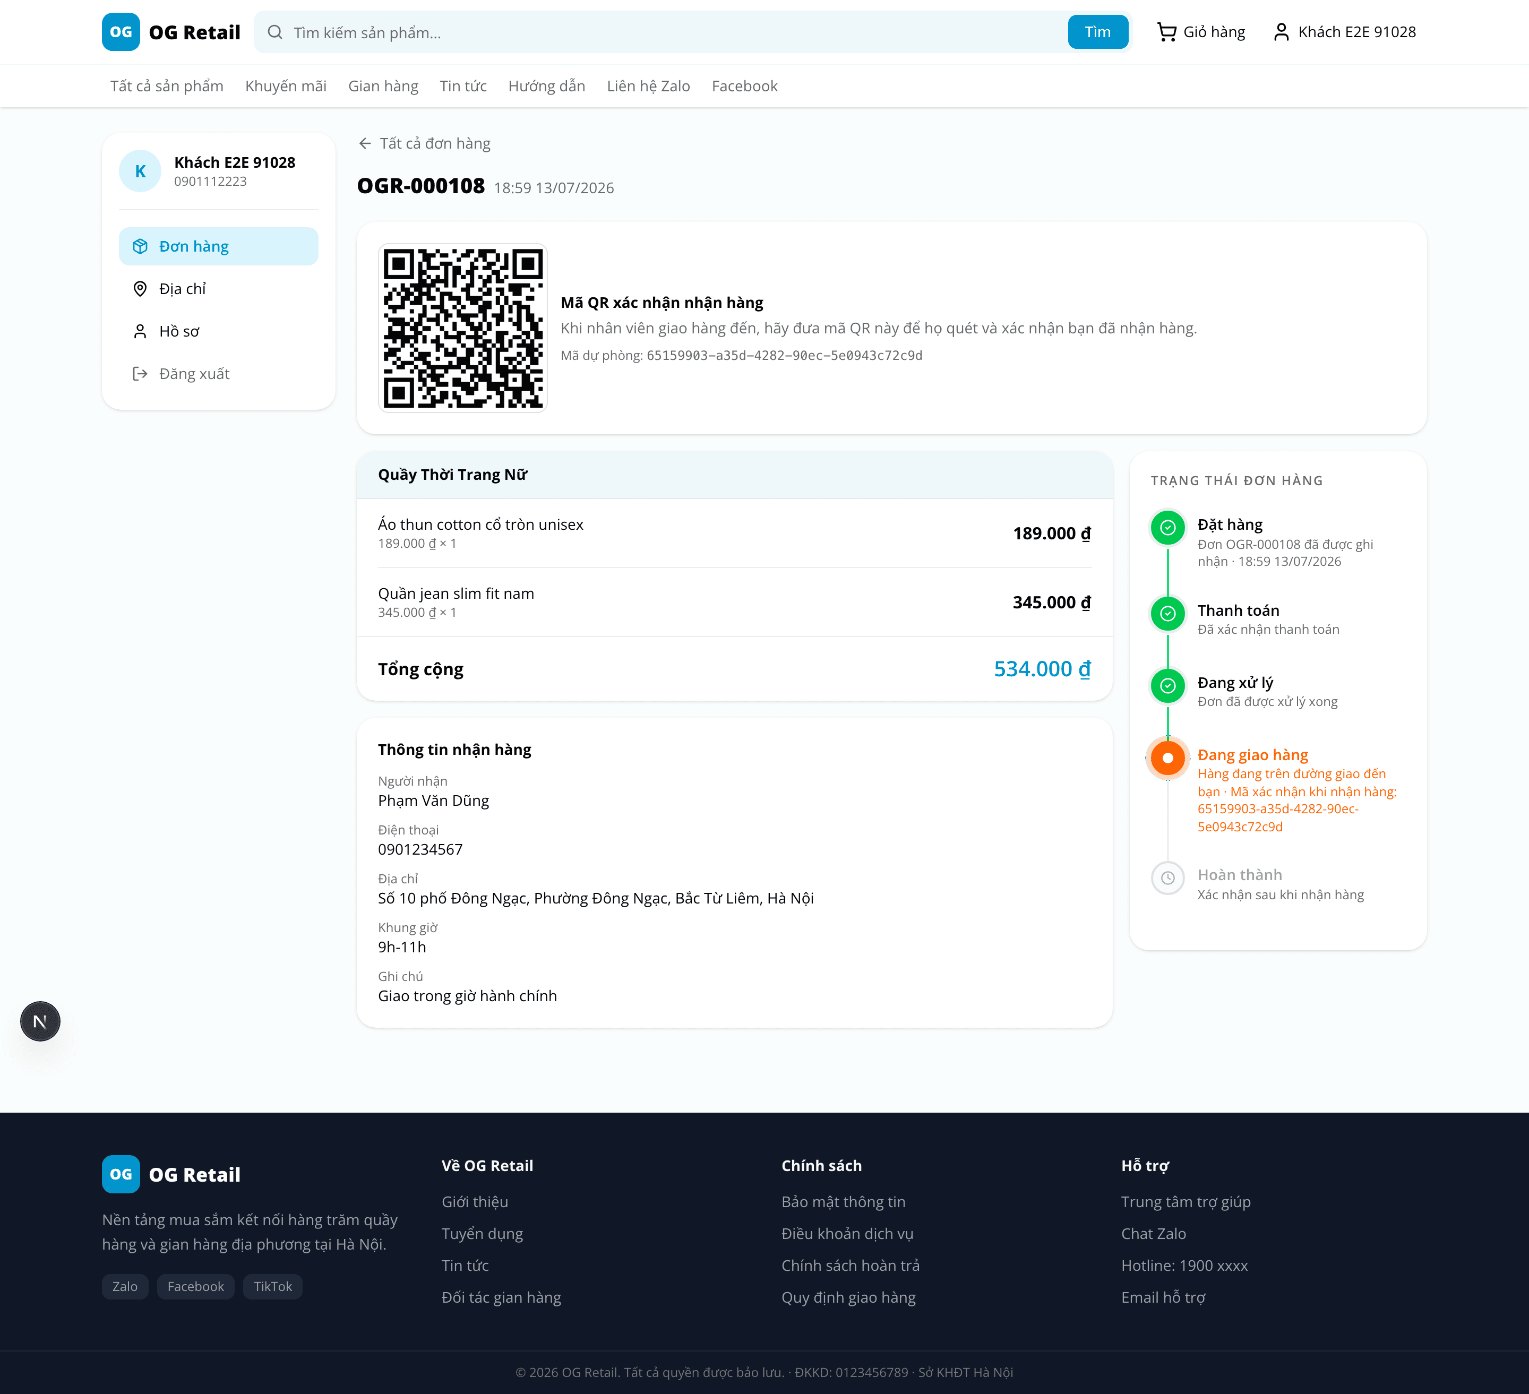The width and height of the screenshot is (1529, 1394).
Task: Click Facebook in the top navigation
Action: coord(745,85)
